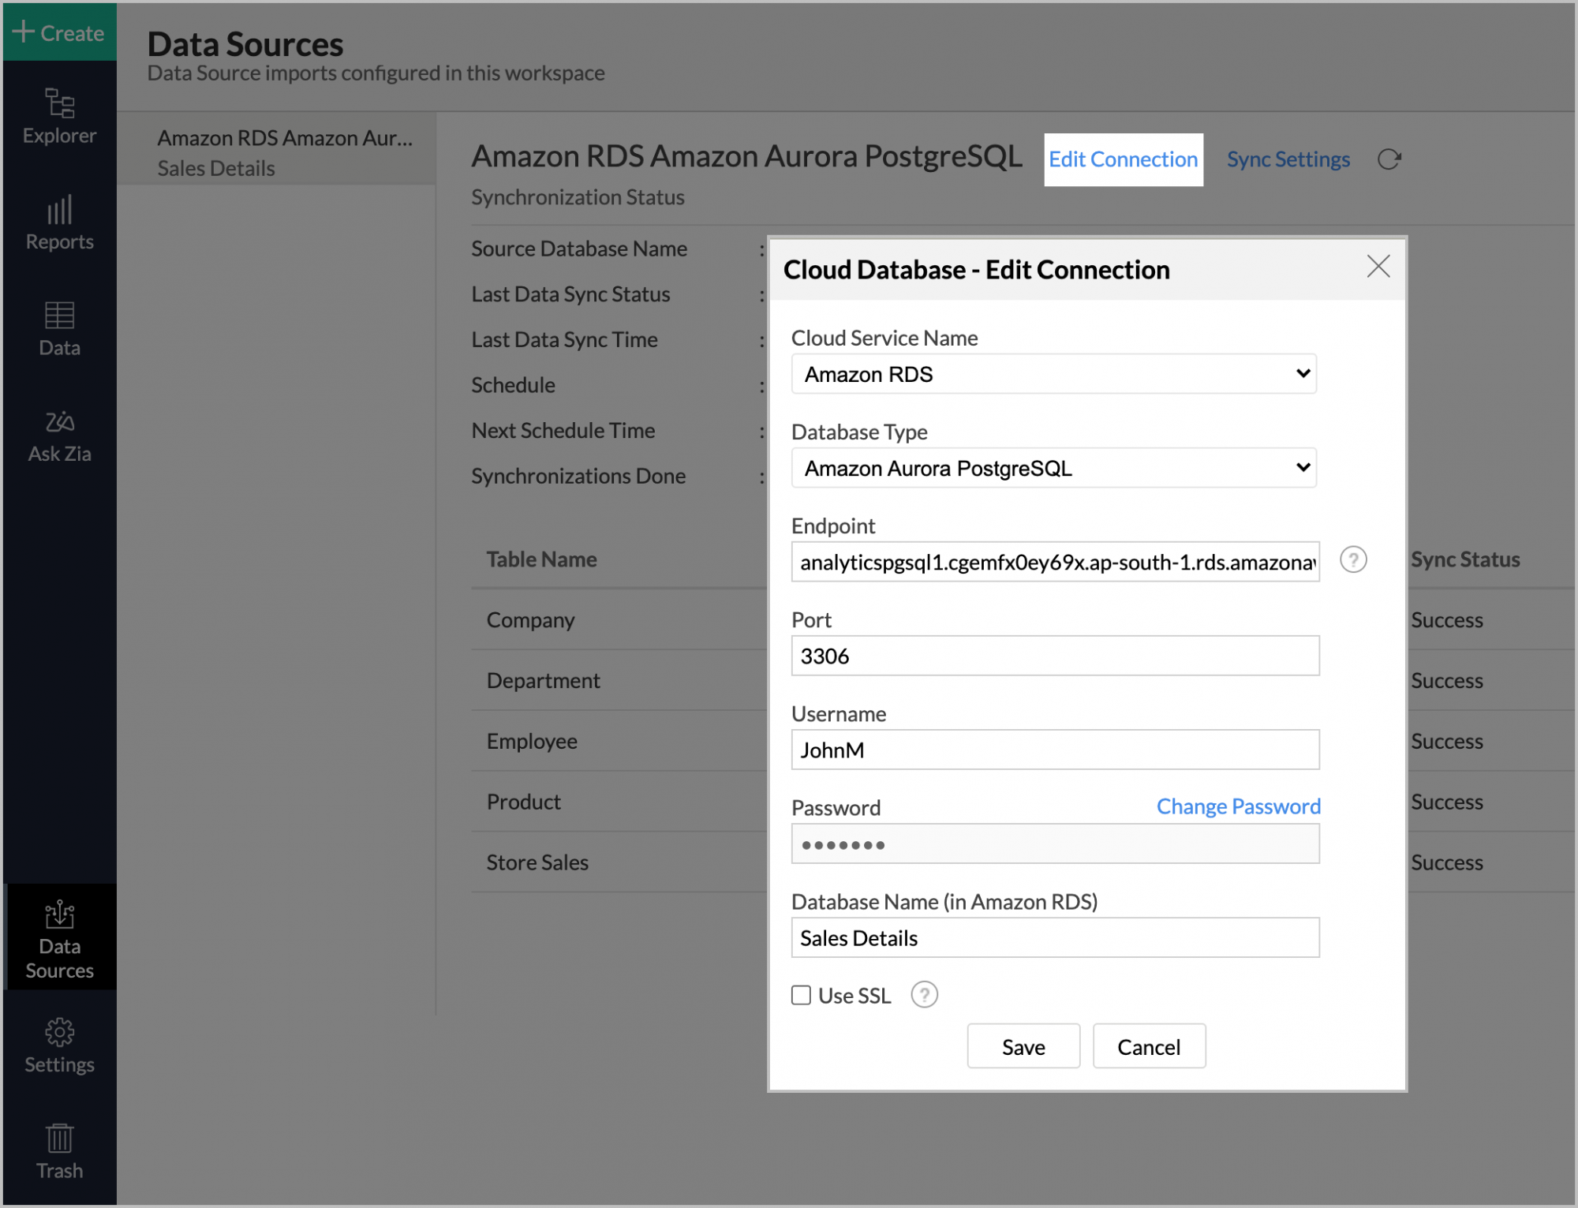Click the Cancel button in the dialog

click(x=1149, y=1046)
